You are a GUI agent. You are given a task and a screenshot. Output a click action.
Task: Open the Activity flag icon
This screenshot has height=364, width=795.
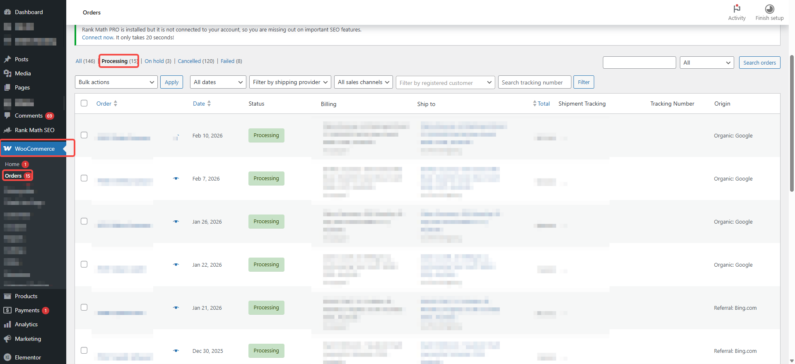point(737,9)
